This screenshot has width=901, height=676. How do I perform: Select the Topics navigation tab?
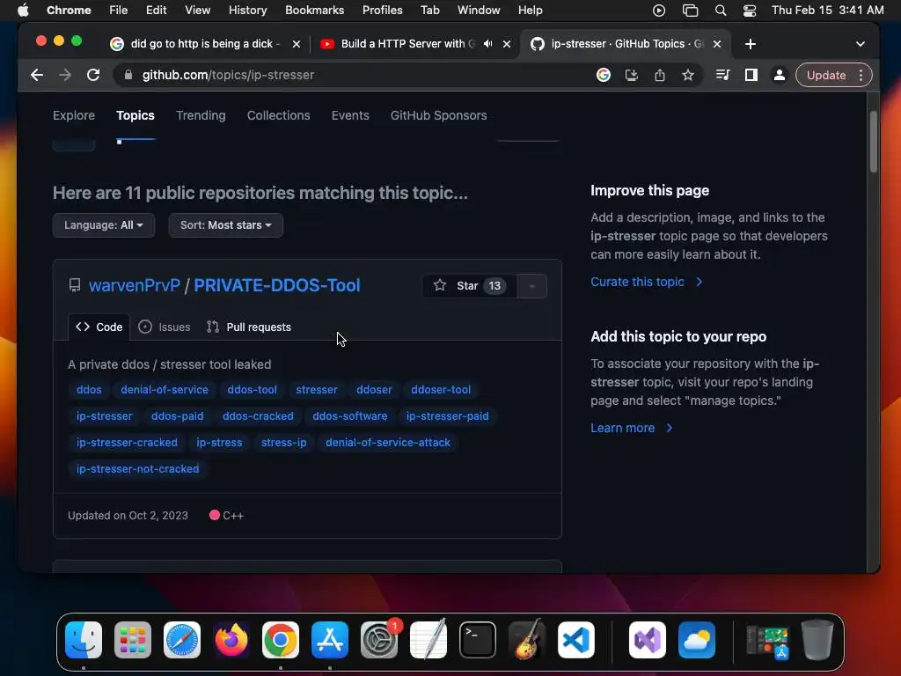pos(135,115)
